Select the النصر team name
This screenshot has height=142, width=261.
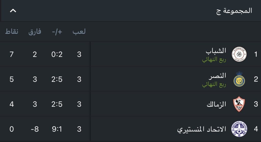tap(218, 76)
